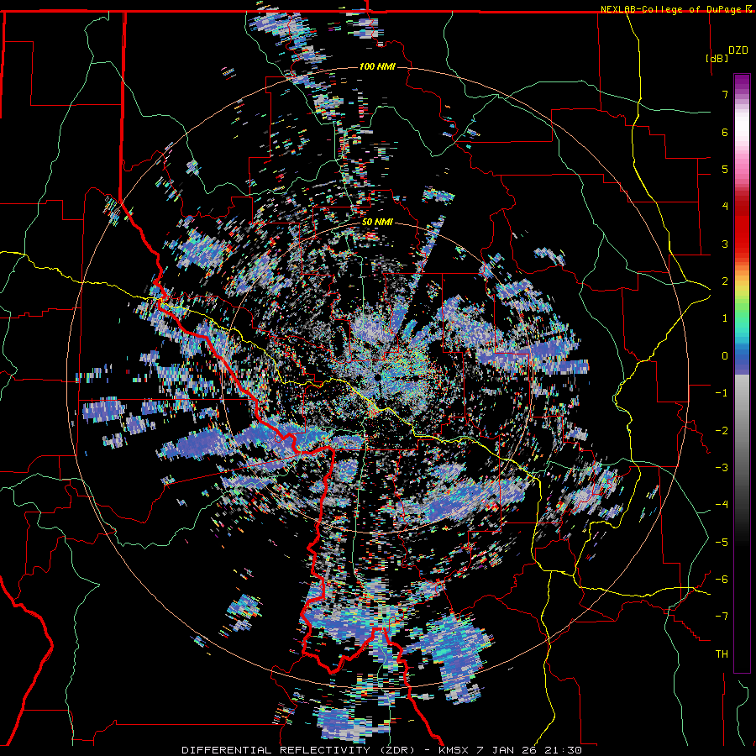Click the -3 value on color scale
The height and width of the screenshot is (756, 756).
tap(722, 468)
